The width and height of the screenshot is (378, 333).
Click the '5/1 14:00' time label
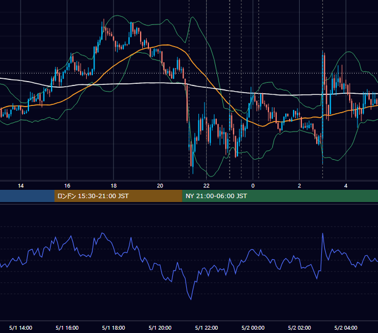(x=21, y=327)
